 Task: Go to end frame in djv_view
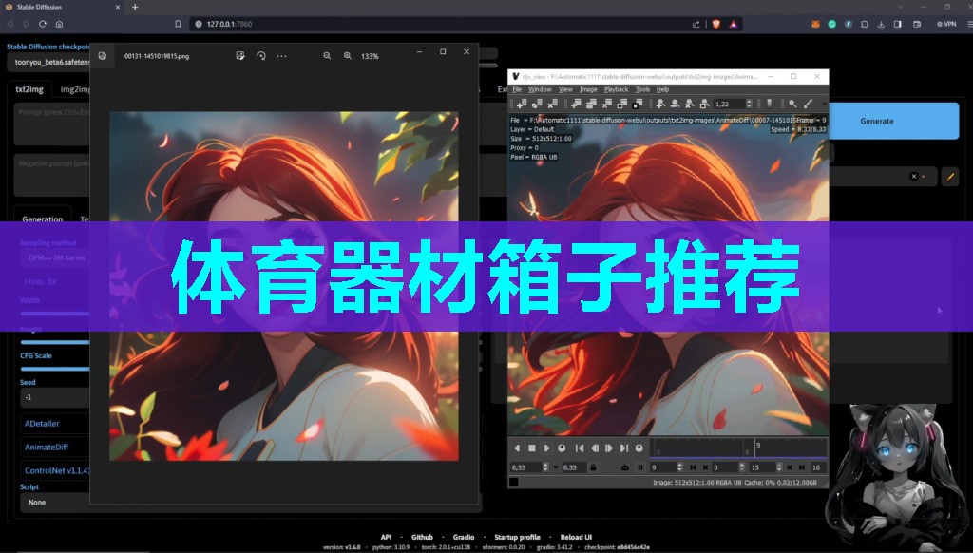pyautogui.click(x=623, y=448)
